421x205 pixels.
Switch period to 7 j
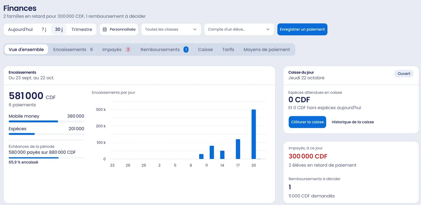(44, 29)
